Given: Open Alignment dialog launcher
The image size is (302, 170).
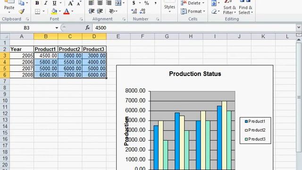Looking at the screenshot, I should (124, 19).
